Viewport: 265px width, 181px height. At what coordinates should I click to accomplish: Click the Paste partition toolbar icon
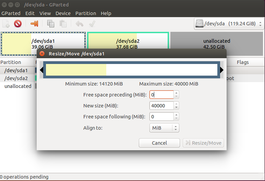63,24
